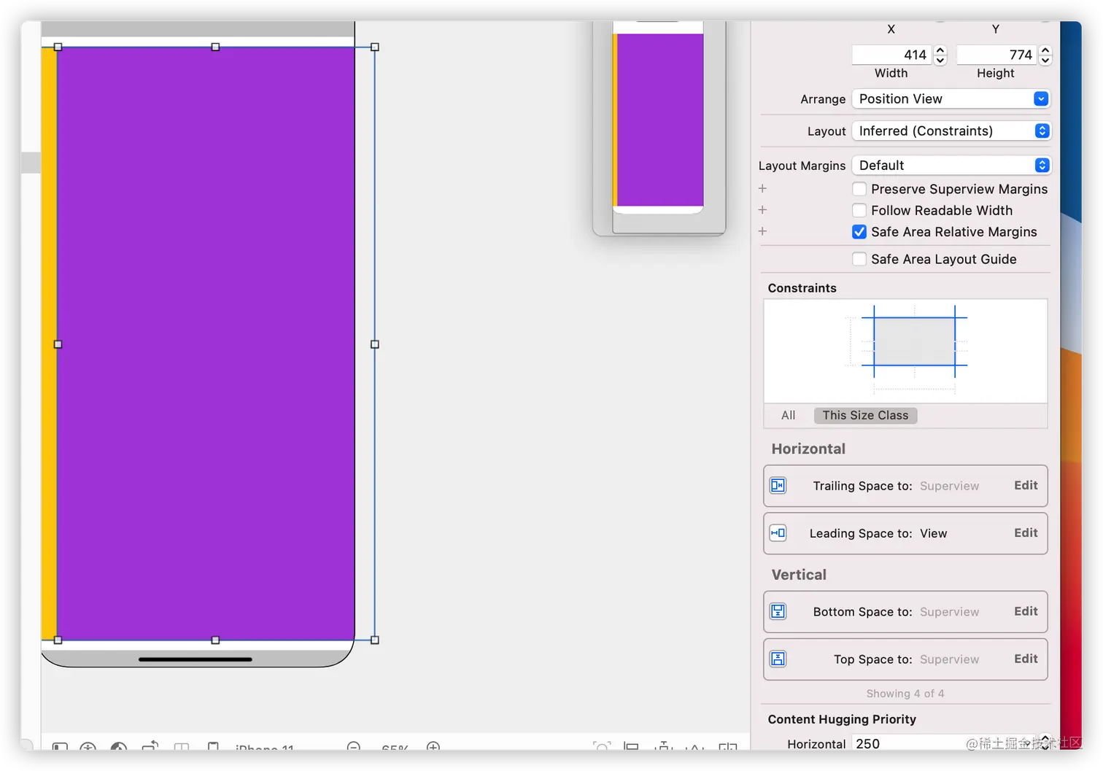Click the bottom-right handle of the selection

(375, 640)
